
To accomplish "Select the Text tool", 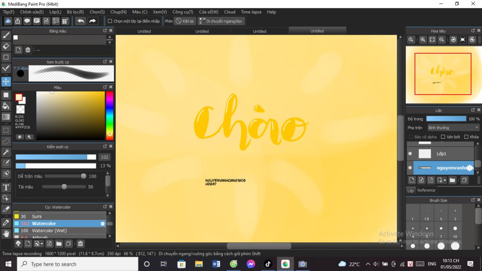I will pos(6,187).
